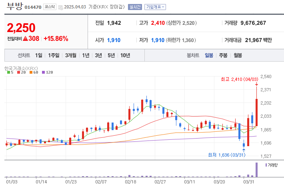Click the 전일 value 1,942
284x187 pixels.
click(114, 23)
